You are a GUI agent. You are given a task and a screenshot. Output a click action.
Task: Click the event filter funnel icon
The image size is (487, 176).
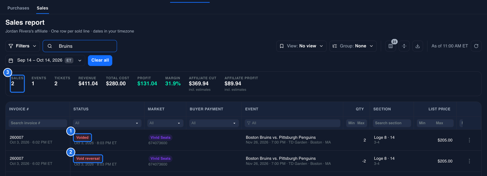248,123
